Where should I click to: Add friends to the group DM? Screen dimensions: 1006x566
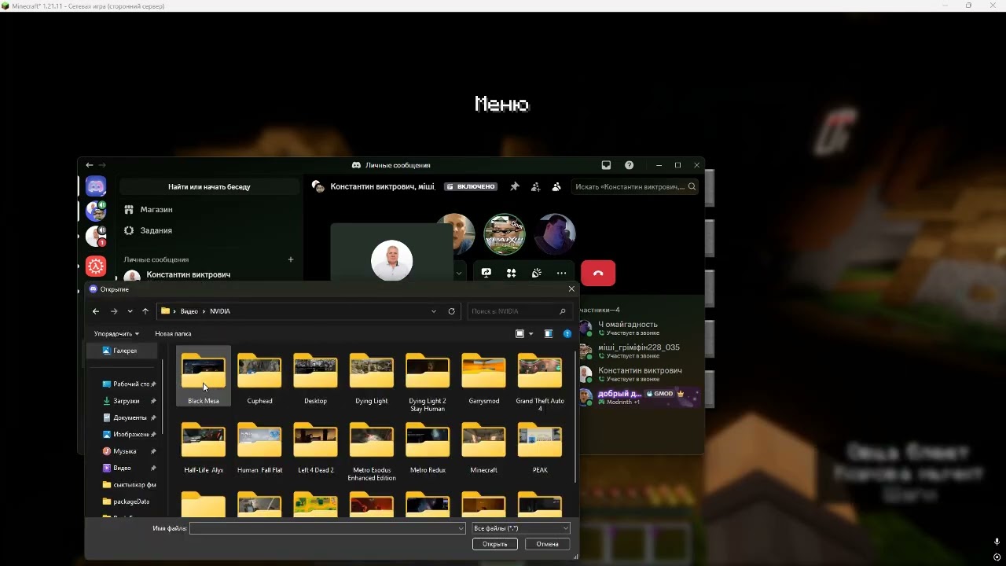[x=535, y=187]
